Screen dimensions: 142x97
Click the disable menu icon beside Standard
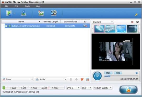click(x=132, y=22)
